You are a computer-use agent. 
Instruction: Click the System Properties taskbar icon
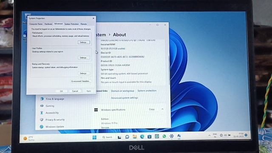179,136
